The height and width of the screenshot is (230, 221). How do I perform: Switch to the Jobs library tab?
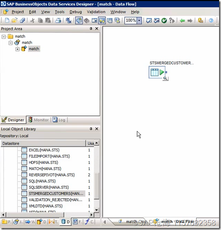pos(18,222)
